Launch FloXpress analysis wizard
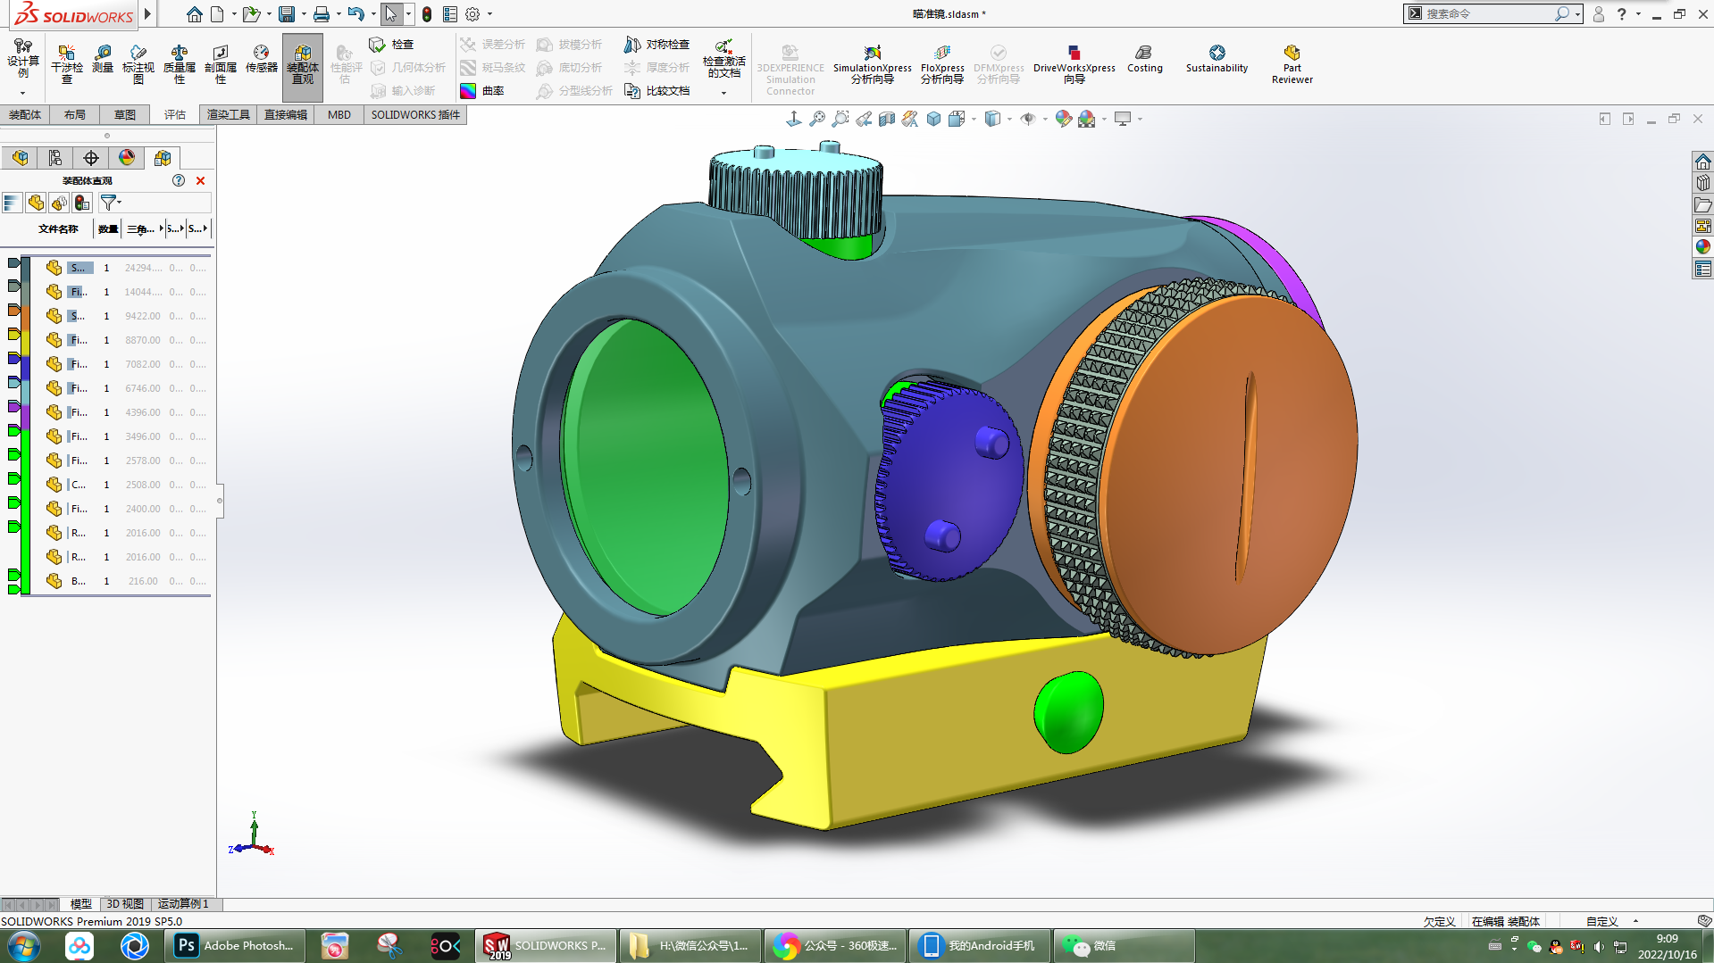Viewport: 1714px width, 963px height. point(942,64)
